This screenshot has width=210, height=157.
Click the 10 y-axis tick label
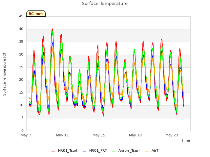coord(21,105)
